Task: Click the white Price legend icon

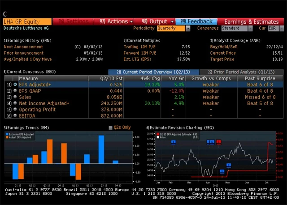Action: (x=158, y=137)
